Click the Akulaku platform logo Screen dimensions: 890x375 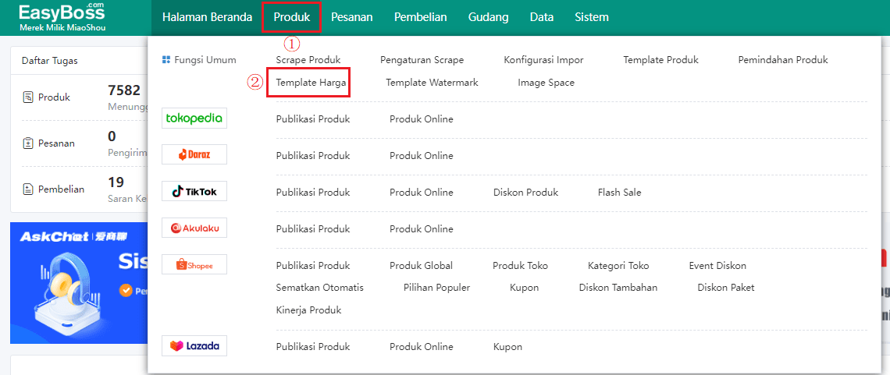coord(194,228)
